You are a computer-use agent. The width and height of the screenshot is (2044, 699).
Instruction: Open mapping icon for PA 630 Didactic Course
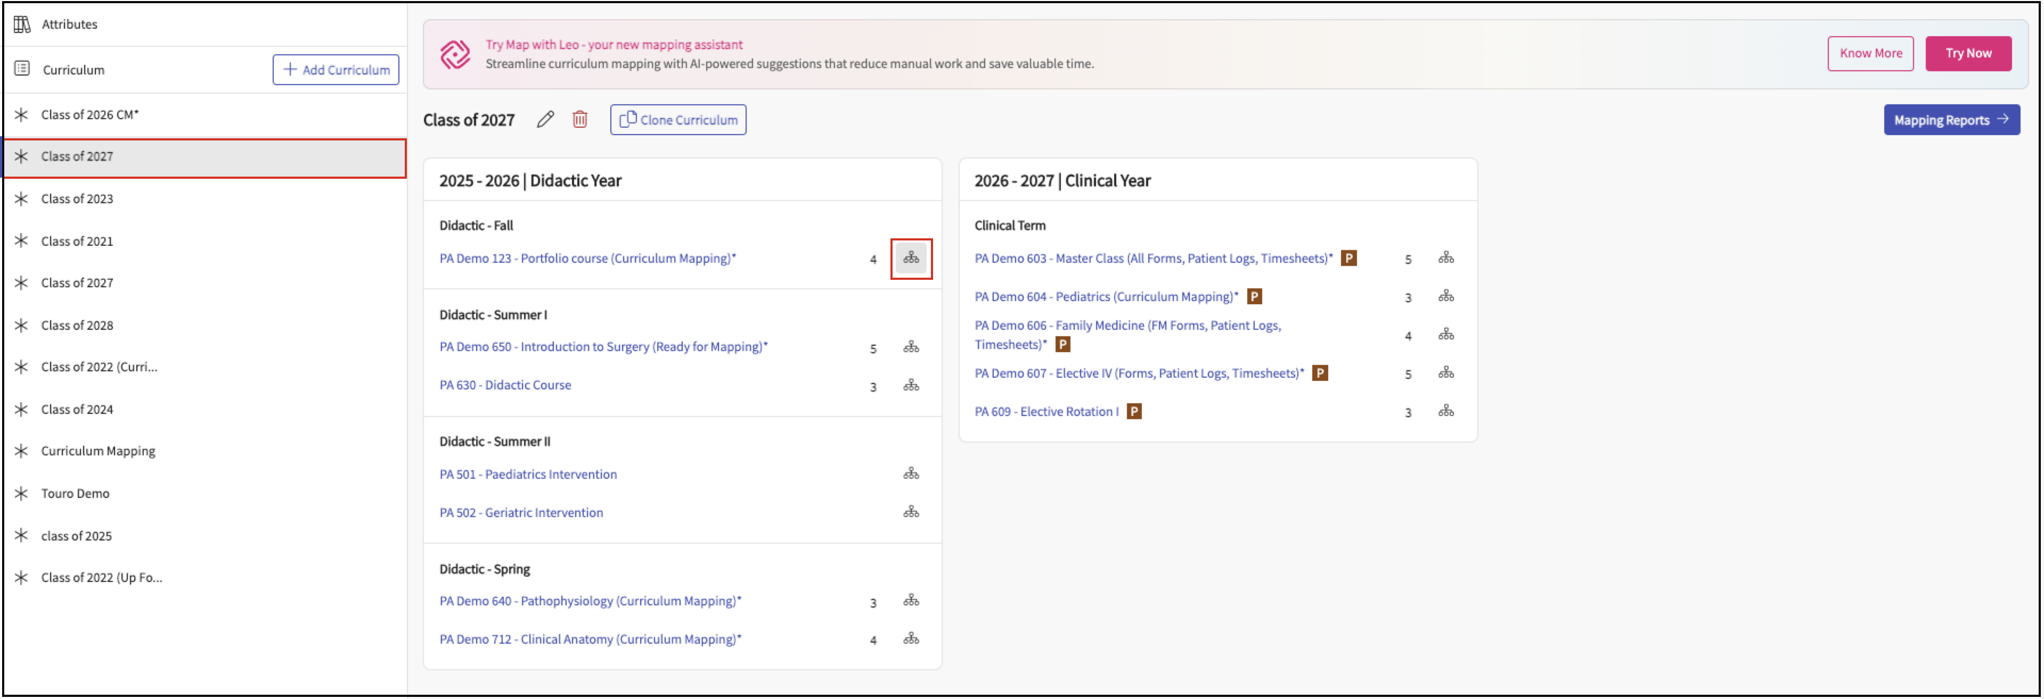(x=911, y=386)
